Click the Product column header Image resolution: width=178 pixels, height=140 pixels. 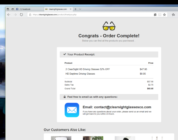click(x=68, y=63)
